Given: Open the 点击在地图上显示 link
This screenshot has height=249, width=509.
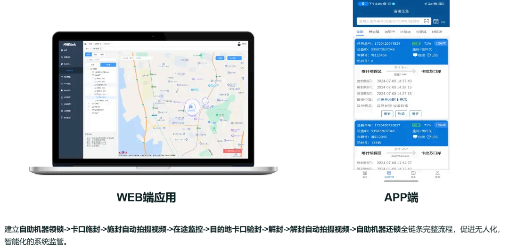Looking at the screenshot, I should [392, 100].
